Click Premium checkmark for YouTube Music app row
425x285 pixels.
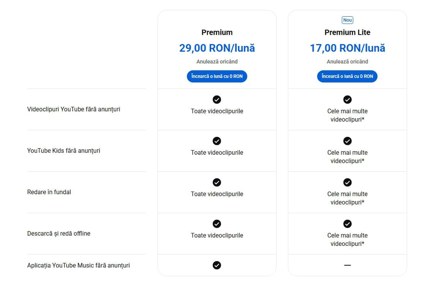pyautogui.click(x=216, y=265)
